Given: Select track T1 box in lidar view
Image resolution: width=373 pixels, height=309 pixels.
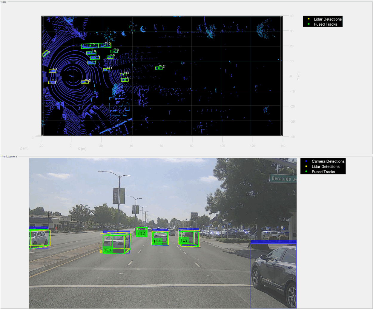Looking at the screenshot, I should (x=52, y=71).
